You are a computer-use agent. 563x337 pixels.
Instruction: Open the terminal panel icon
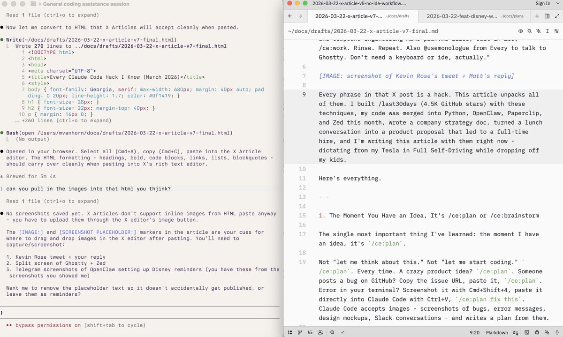click(x=527, y=332)
